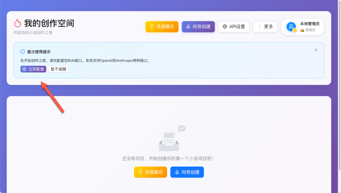Expand the user account panel at top right
The height and width of the screenshot is (193, 341).
302,27
